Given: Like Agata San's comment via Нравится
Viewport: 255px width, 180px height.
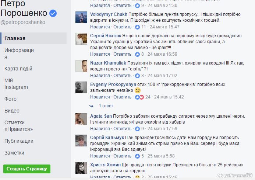Looking at the screenshot, I should pyautogui.click(x=100, y=129).
